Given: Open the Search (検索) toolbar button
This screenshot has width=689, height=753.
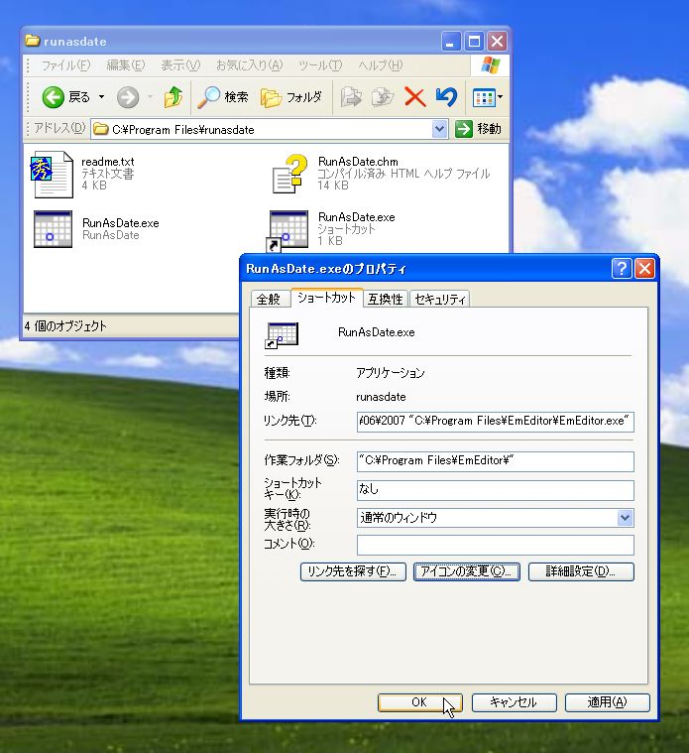Looking at the screenshot, I should tap(223, 97).
